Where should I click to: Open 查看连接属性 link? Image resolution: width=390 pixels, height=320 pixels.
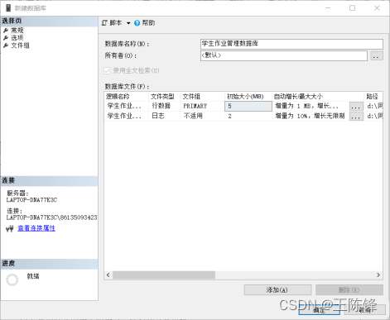[x=36, y=228]
